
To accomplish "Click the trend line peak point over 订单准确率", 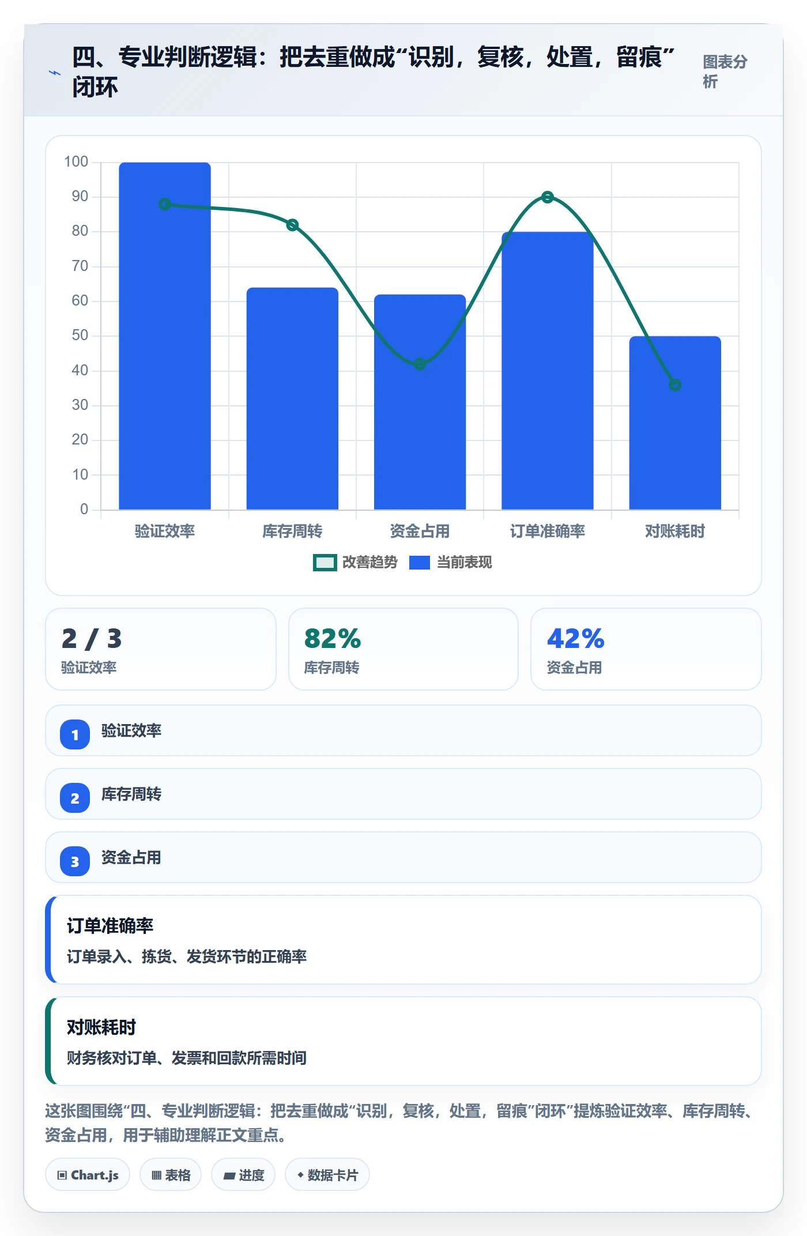I will (548, 197).
